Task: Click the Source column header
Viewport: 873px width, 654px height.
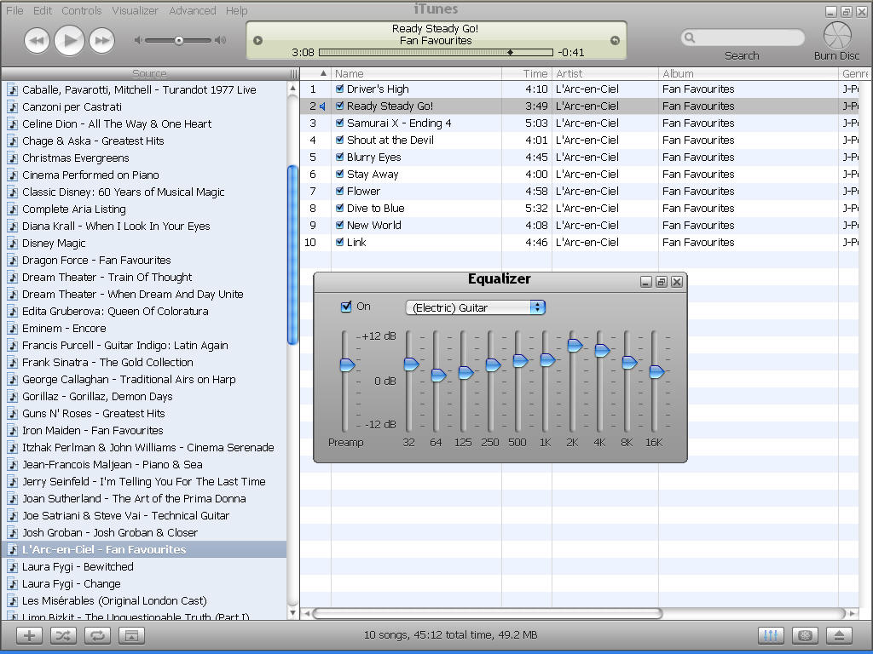Action: tap(149, 73)
